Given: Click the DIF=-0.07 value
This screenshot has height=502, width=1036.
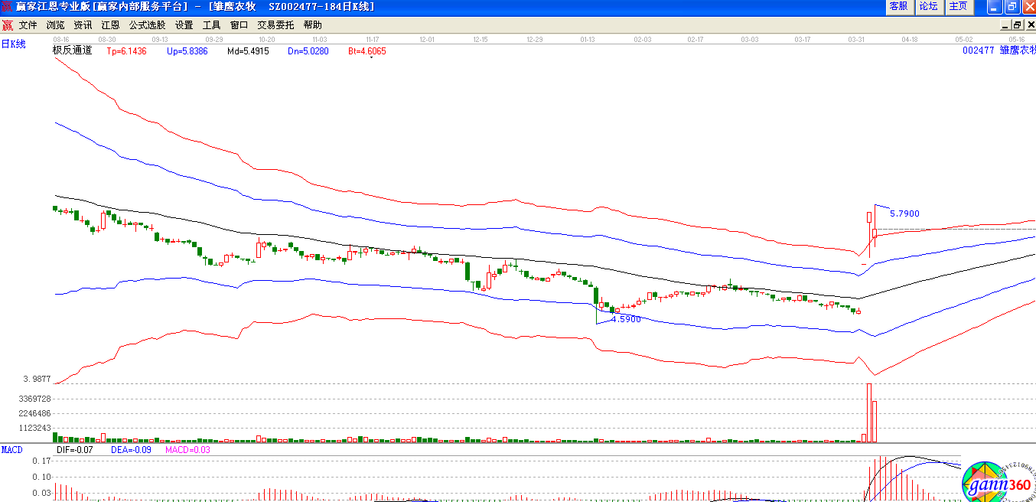Looking at the screenshot, I should click(x=75, y=450).
